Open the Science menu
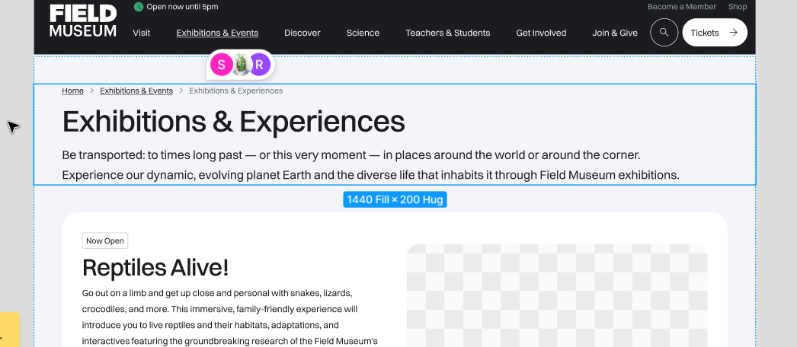Image resolution: width=797 pixels, height=347 pixels. tap(363, 33)
